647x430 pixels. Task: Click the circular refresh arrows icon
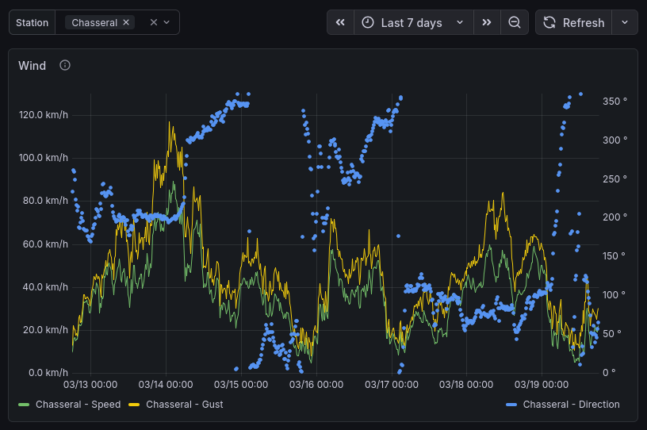[549, 23]
